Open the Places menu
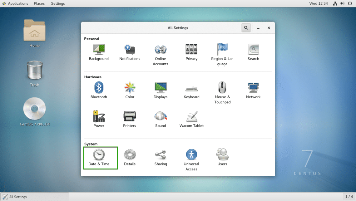The height and width of the screenshot is (201, 356). pyautogui.click(x=39, y=3)
